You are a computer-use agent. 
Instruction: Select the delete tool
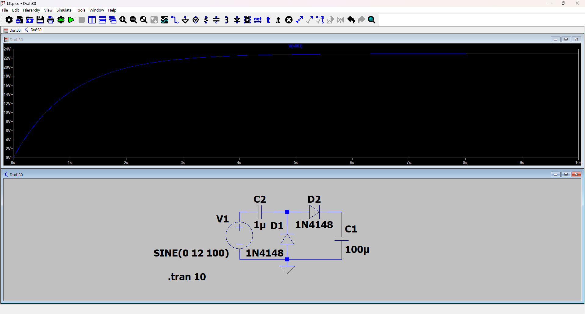coord(289,20)
